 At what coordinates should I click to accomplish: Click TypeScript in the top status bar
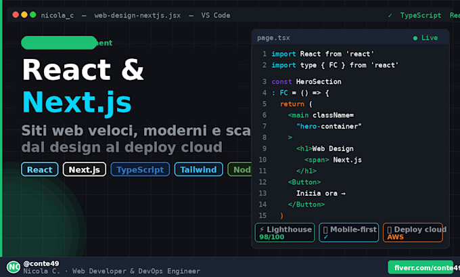tap(420, 16)
